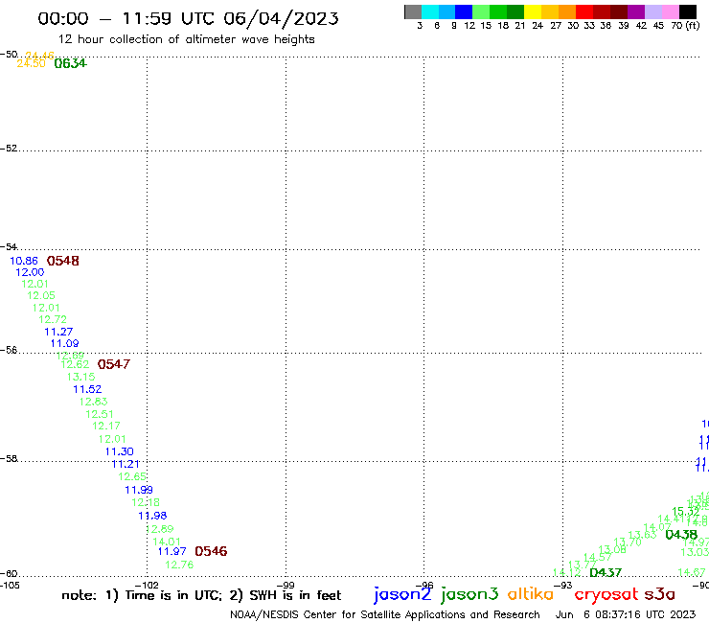Viewport: 709px width, 623px height.
Task: Click the longitude axis label '-102'
Action: coord(147,585)
